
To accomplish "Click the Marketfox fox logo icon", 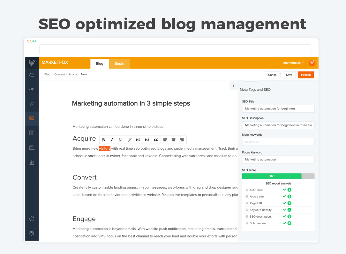I will [32, 63].
